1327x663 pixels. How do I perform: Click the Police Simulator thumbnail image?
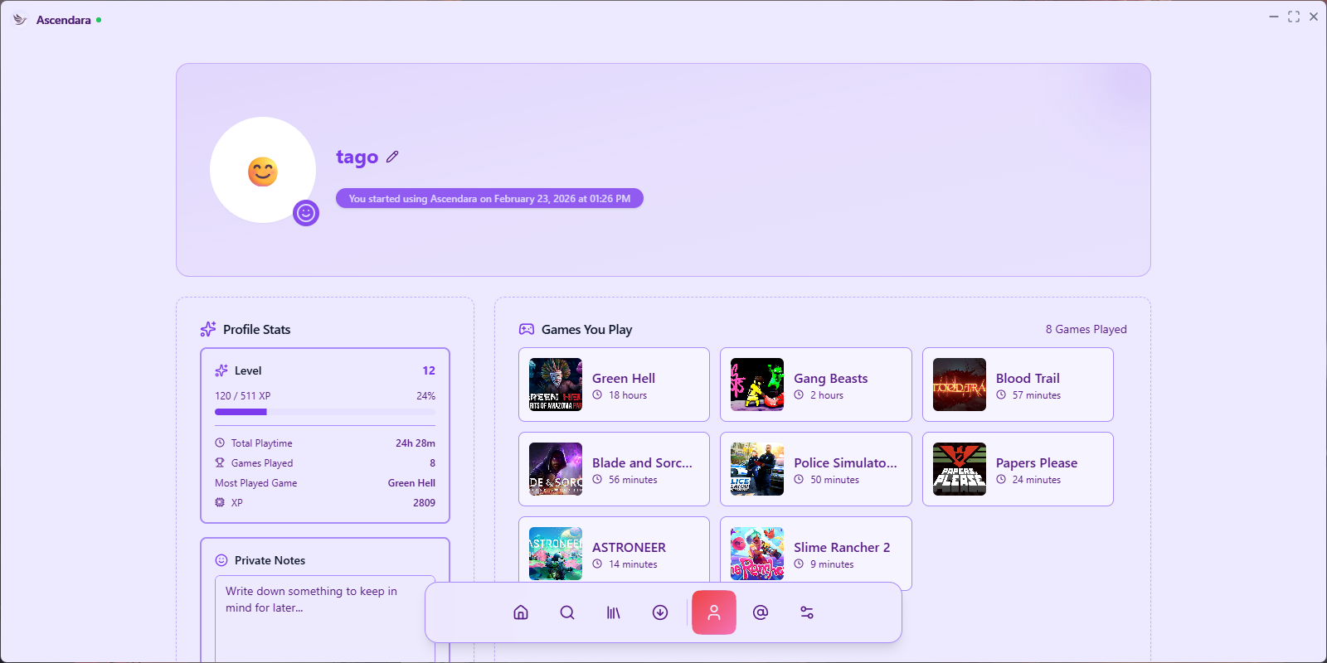click(757, 469)
